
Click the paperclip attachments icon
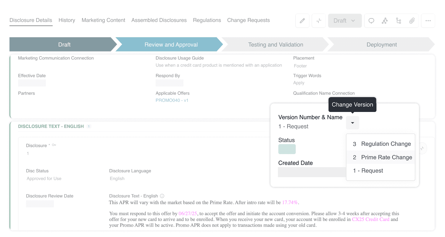tap(412, 20)
